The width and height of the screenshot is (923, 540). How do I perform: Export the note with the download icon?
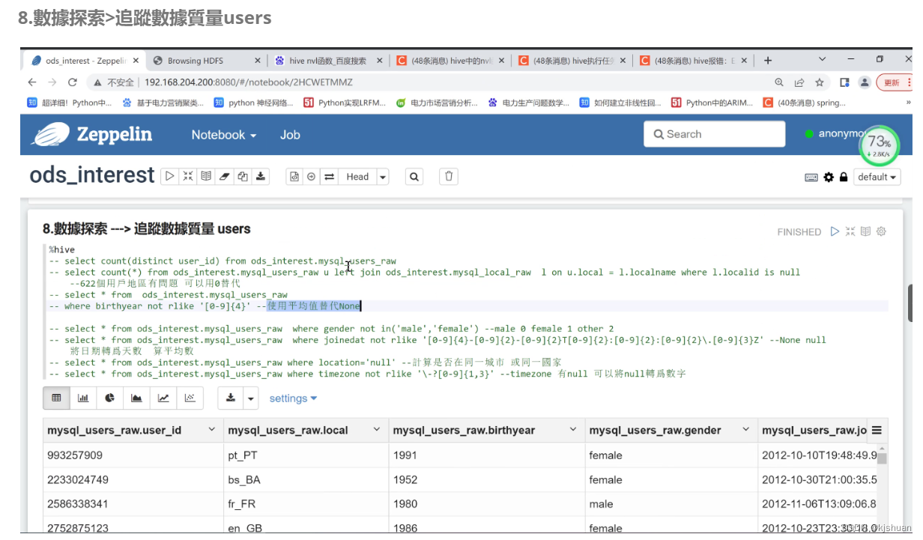pyautogui.click(x=260, y=177)
